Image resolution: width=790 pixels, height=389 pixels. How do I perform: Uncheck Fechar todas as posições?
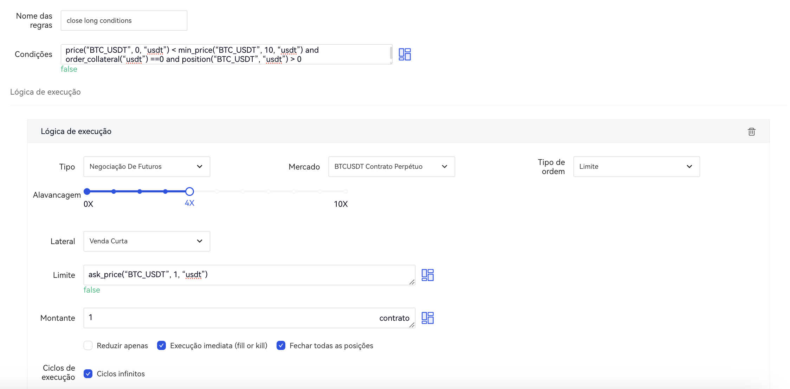point(281,345)
